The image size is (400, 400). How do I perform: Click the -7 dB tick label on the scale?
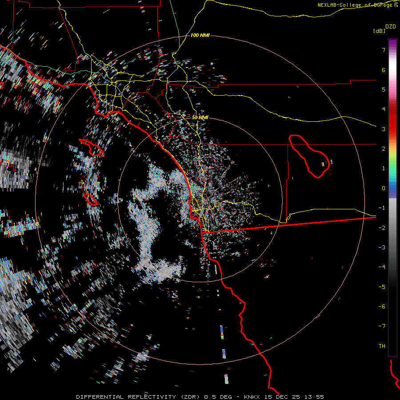click(x=382, y=326)
